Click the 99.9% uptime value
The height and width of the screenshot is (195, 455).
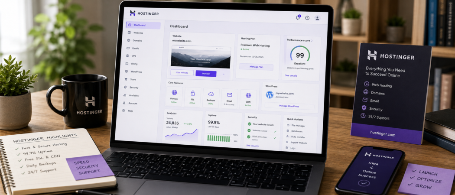click(x=214, y=123)
